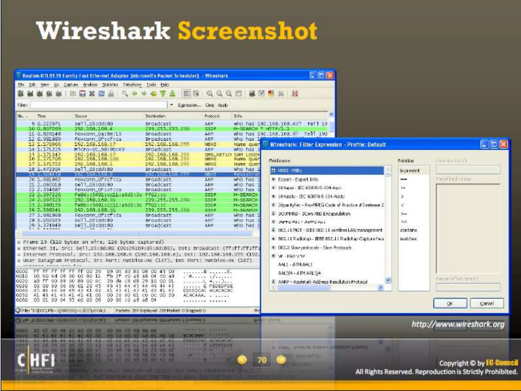Click OK in Filter Expression dialog
The image size is (521, 391).
pos(450,303)
